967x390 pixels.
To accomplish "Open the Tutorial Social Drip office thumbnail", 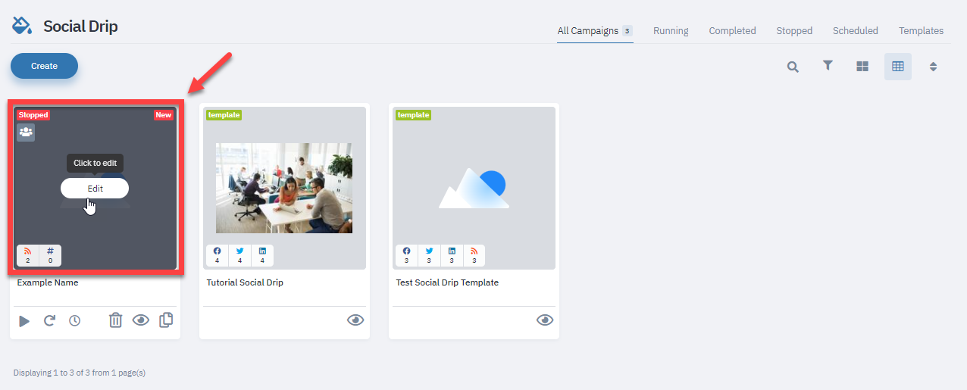I will 284,188.
